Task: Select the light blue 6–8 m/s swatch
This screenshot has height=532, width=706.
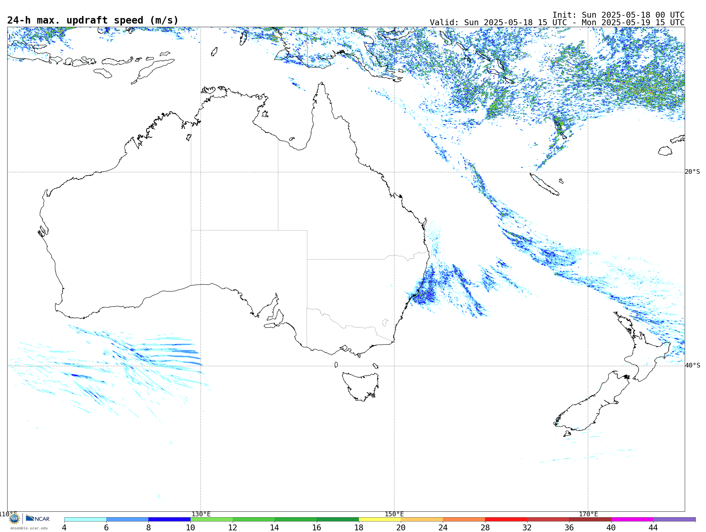Action: pyautogui.click(x=127, y=520)
